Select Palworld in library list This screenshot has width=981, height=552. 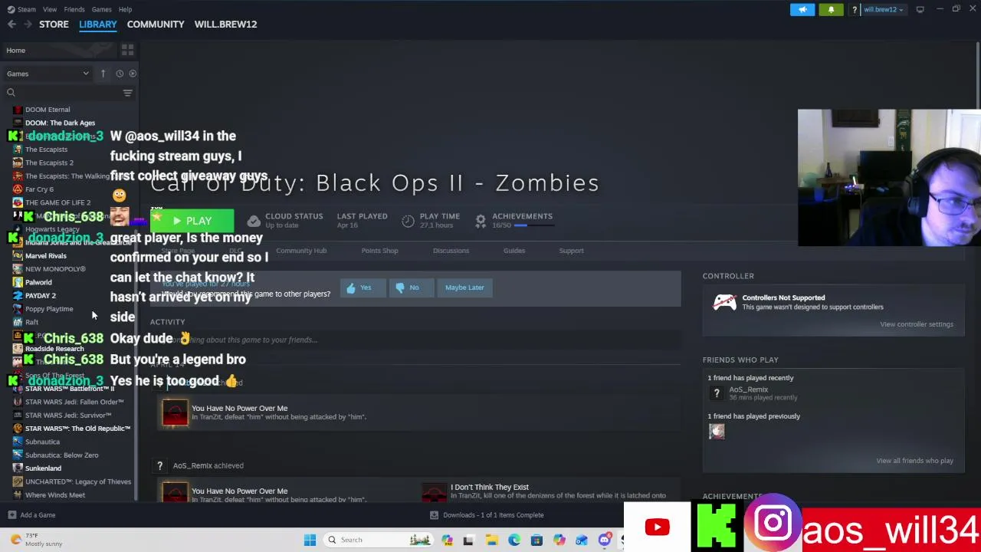[x=38, y=282]
